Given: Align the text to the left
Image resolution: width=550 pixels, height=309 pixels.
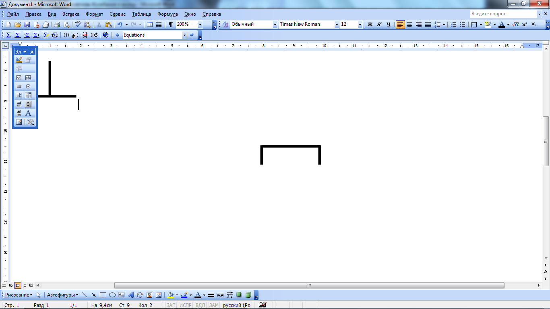Looking at the screenshot, I should (x=400, y=25).
